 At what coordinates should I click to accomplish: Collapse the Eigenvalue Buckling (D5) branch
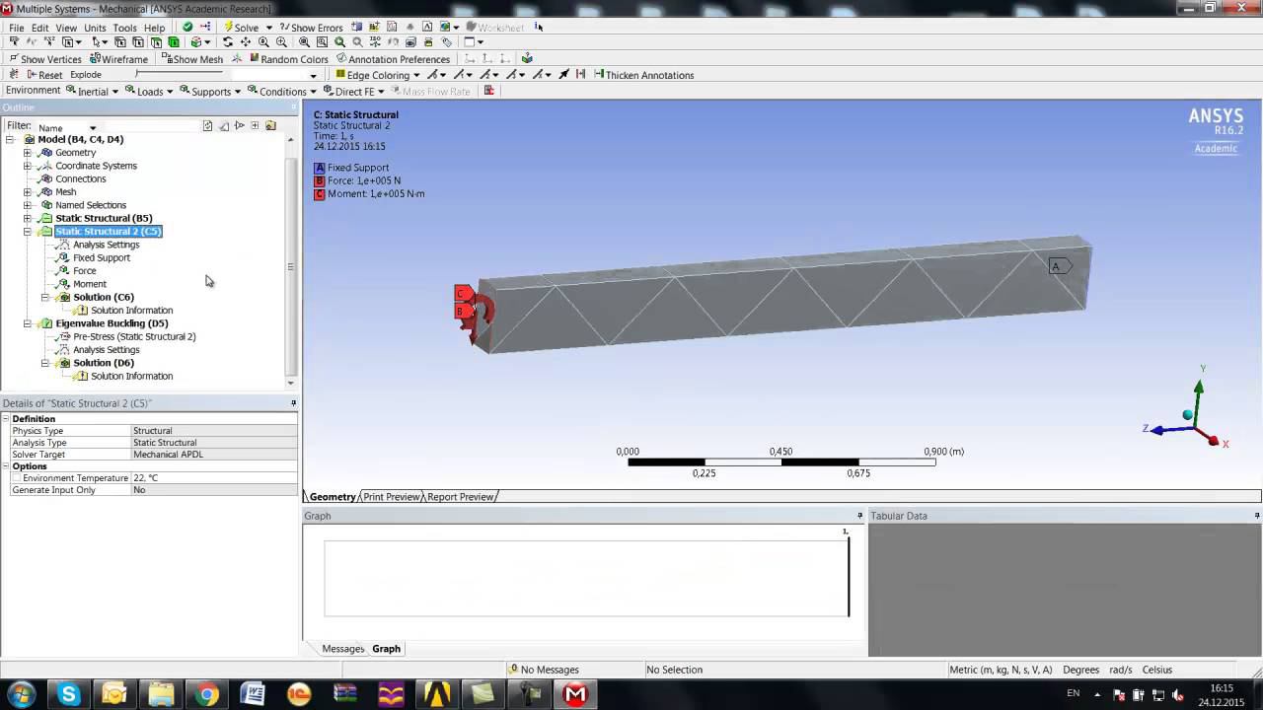pos(28,323)
